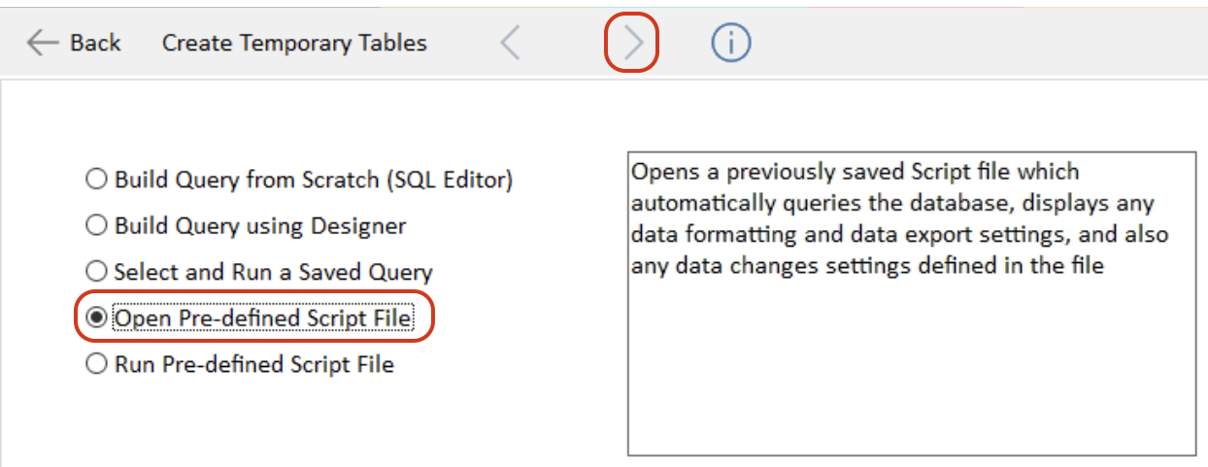Click inside the option description text box
The height and width of the screenshot is (467, 1208).
[912, 303]
